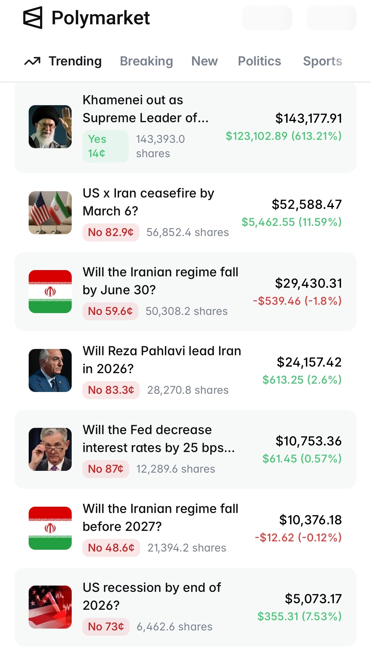This screenshot has height=651, width=371.
Task: Click the $143,177.91 position value
Action: point(309,118)
